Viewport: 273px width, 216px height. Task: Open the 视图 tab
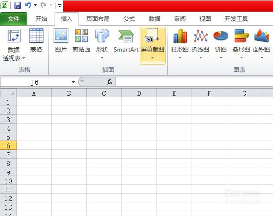pyautogui.click(x=205, y=19)
